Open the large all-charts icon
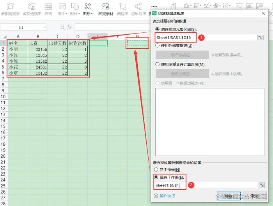Viewport: 273px width, 206px height. tap(173, 7)
